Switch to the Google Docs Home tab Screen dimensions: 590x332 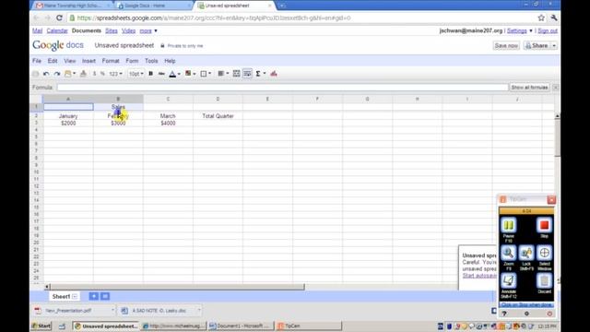(153, 6)
